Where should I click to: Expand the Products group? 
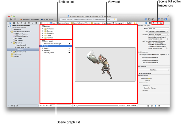tap(10, 56)
